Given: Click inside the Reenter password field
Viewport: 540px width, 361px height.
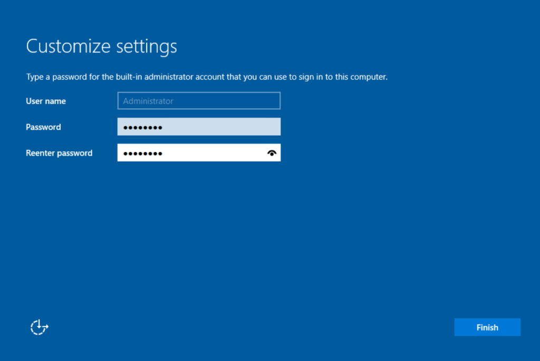Looking at the screenshot, I should (x=211, y=153).
